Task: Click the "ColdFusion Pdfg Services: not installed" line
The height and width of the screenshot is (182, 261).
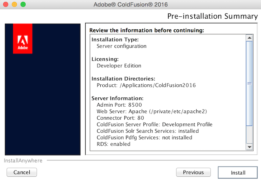Action: (144, 138)
